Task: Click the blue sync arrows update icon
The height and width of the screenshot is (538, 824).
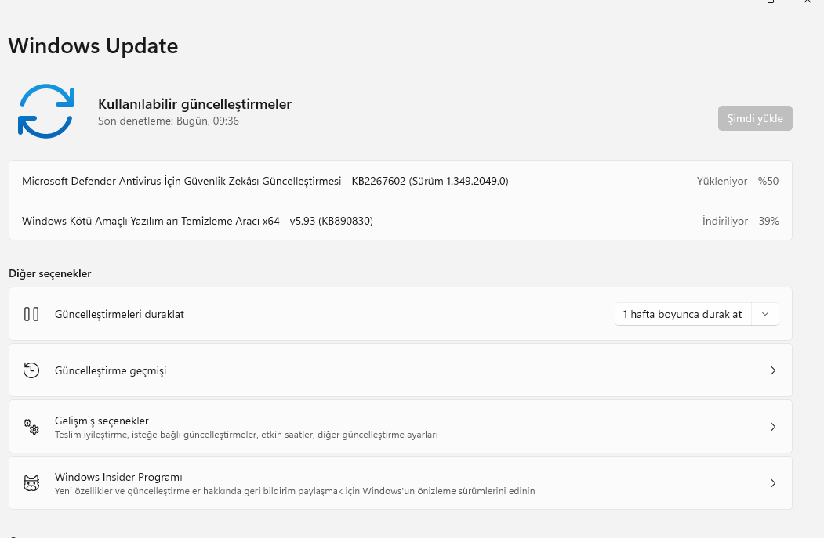Action: 46,110
